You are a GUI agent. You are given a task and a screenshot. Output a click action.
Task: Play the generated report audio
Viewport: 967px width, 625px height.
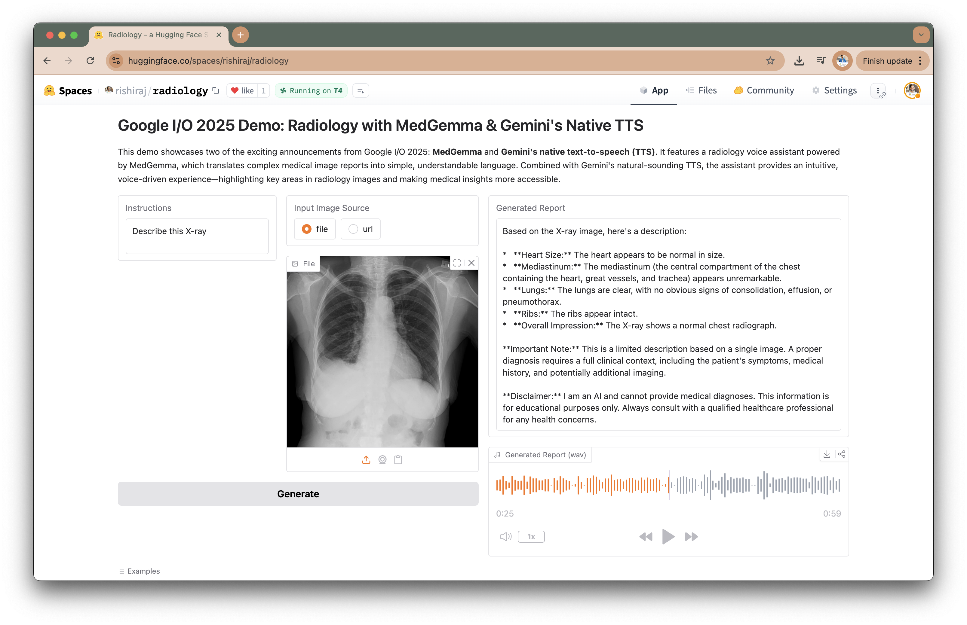click(x=668, y=537)
